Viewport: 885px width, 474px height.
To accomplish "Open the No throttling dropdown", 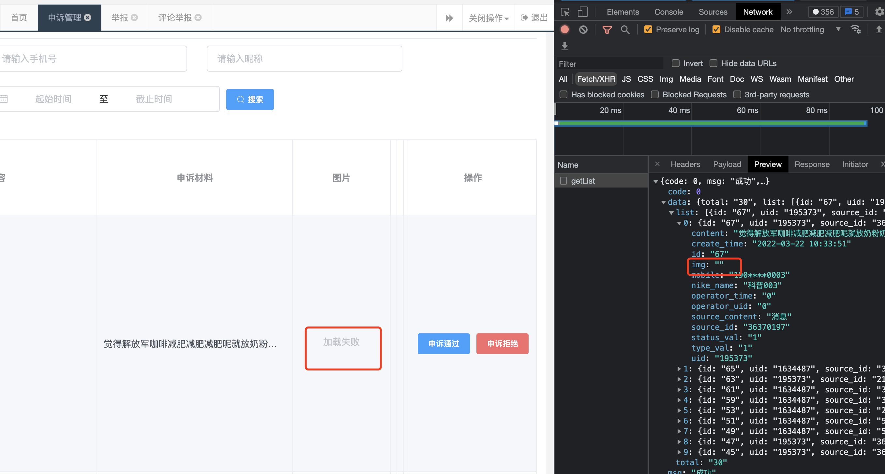I will [x=810, y=30].
